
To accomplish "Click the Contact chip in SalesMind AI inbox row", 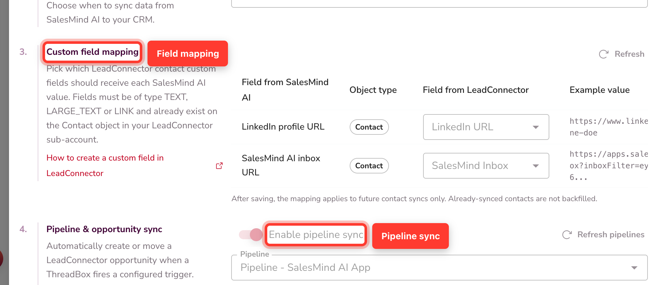I will pos(369,166).
